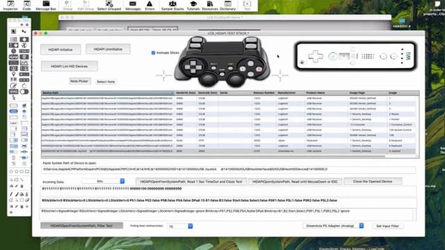Open the Greenasia PS Adapter dropdown
445x250 pixels.
coord(333,226)
